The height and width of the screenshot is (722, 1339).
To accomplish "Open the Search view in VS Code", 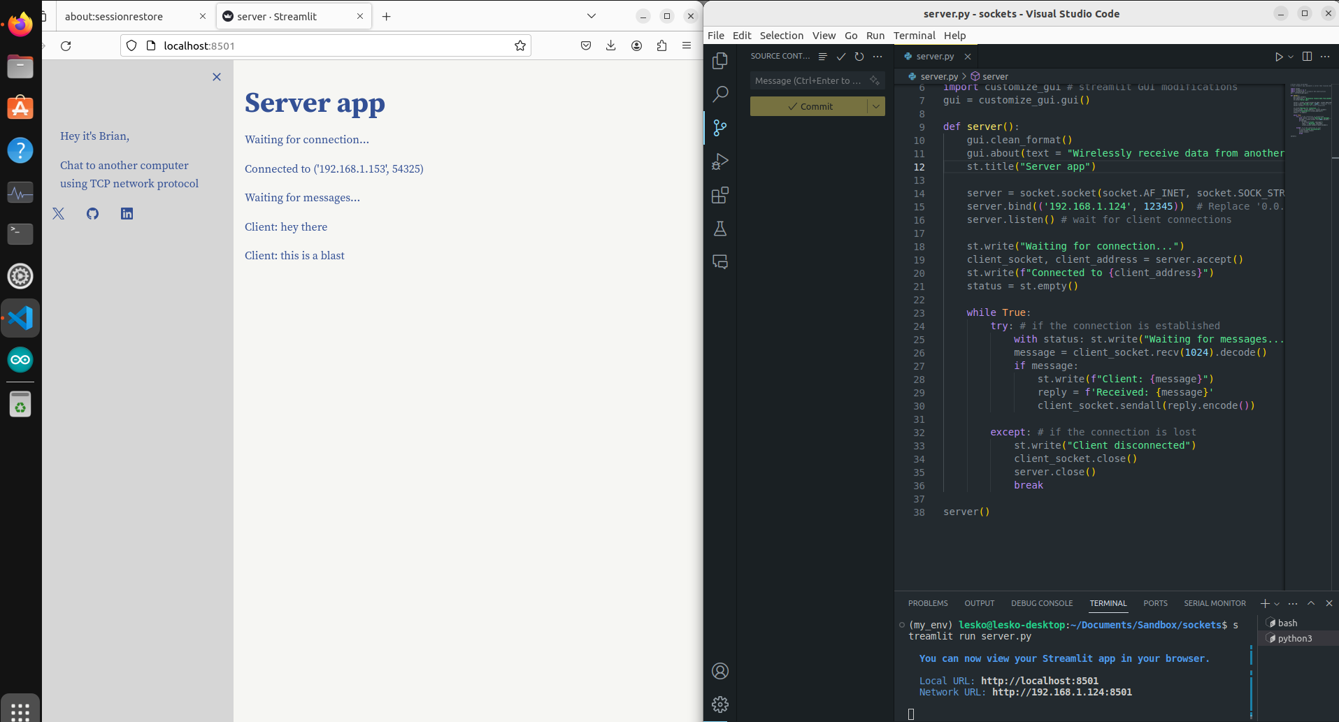I will [x=720, y=94].
